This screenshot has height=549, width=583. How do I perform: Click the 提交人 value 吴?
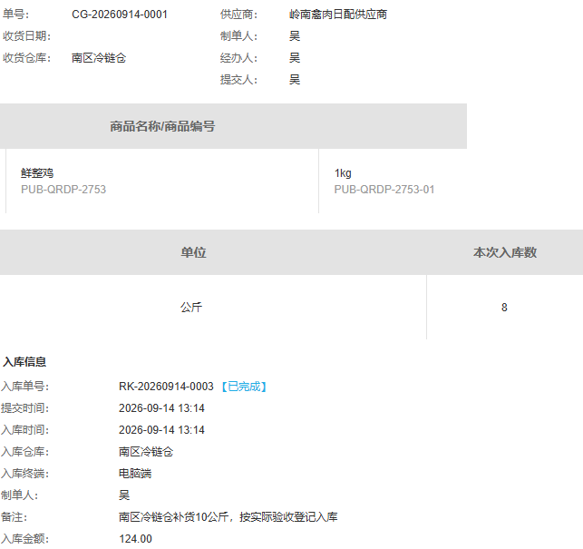pyautogui.click(x=295, y=80)
